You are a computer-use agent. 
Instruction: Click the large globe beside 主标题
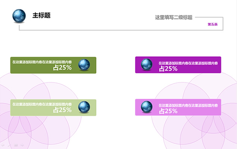tap(19, 16)
